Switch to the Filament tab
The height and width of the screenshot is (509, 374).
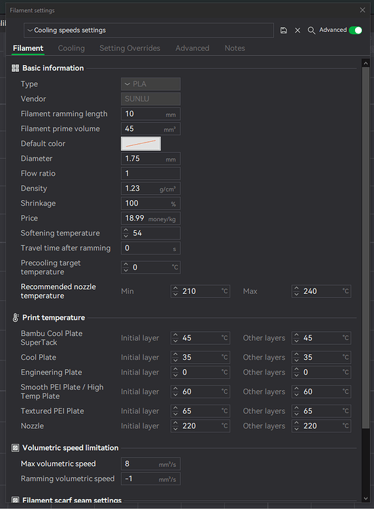click(28, 48)
